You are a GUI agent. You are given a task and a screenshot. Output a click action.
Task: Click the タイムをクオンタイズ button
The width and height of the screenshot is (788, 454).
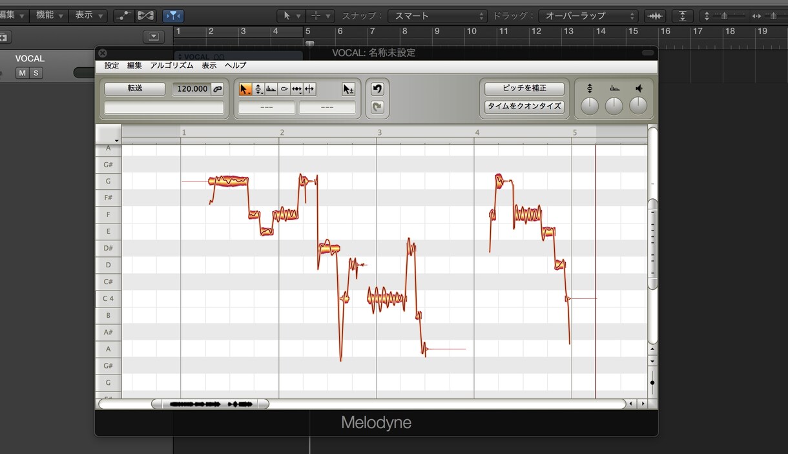524,106
